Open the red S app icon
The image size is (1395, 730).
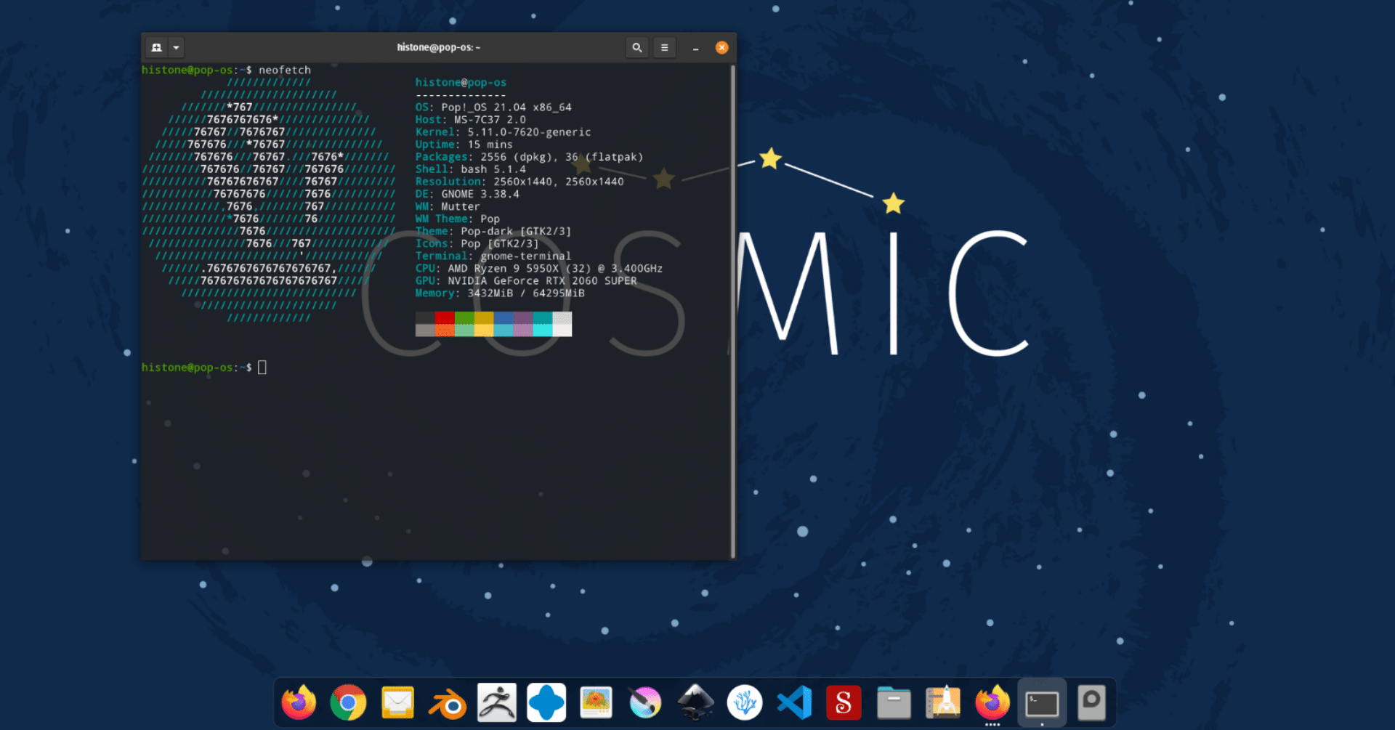click(x=844, y=702)
